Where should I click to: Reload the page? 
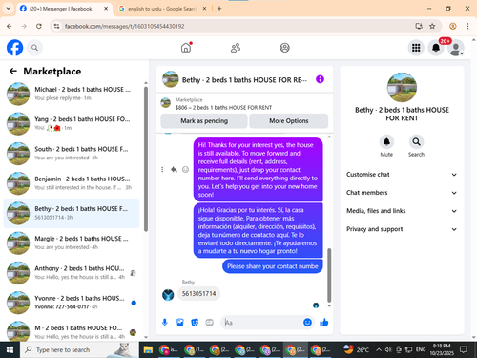pos(39,26)
